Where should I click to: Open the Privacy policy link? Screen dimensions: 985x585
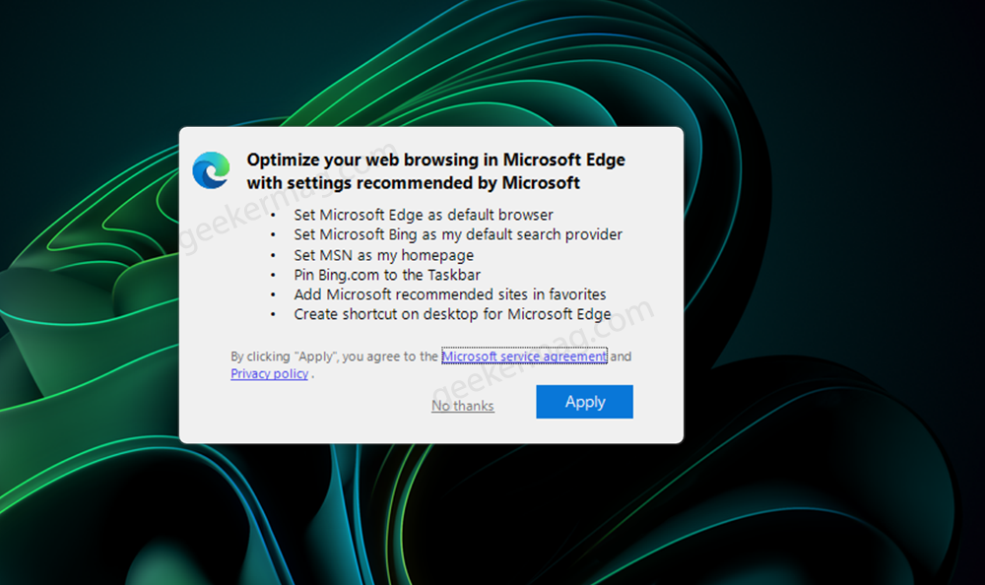(x=270, y=374)
